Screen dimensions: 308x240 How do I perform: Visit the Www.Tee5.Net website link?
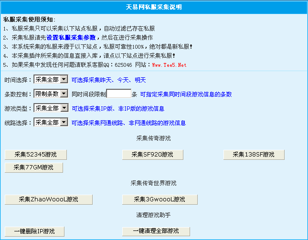click(169, 65)
